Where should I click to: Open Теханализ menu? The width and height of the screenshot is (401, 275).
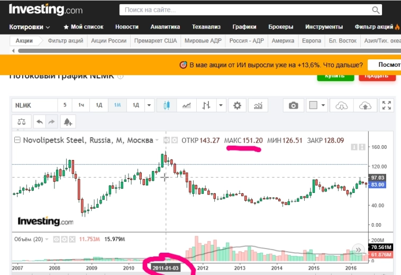(206, 27)
